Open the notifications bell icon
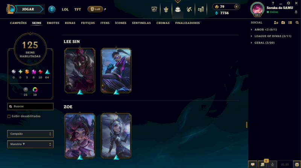 (x=296, y=12)
